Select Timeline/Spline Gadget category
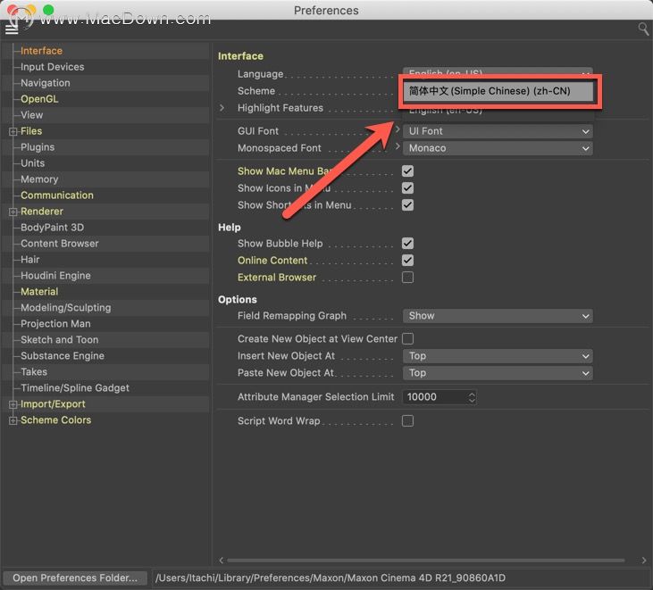This screenshot has width=653, height=590. [x=75, y=388]
